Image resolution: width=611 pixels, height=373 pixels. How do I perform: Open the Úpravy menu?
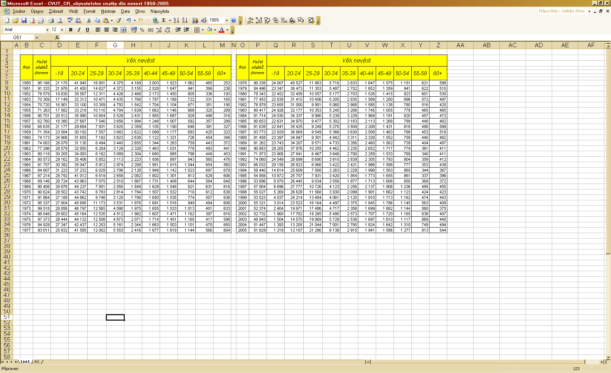[x=37, y=11]
